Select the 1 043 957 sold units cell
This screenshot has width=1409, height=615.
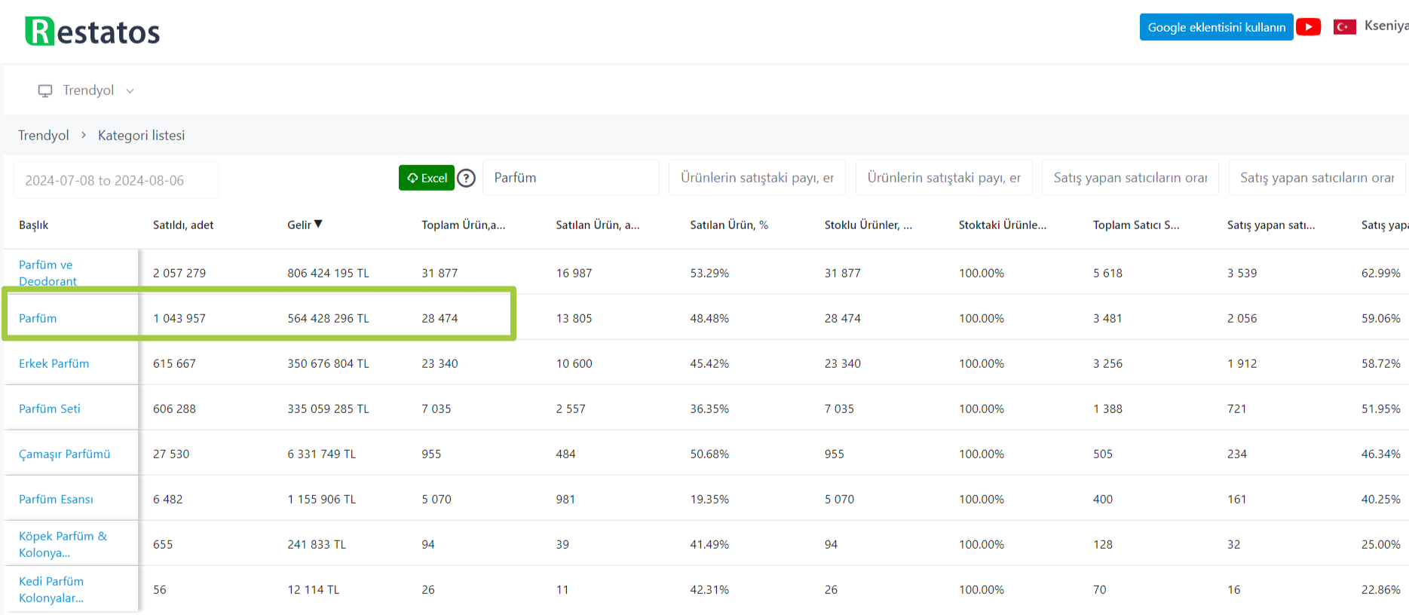coord(179,318)
